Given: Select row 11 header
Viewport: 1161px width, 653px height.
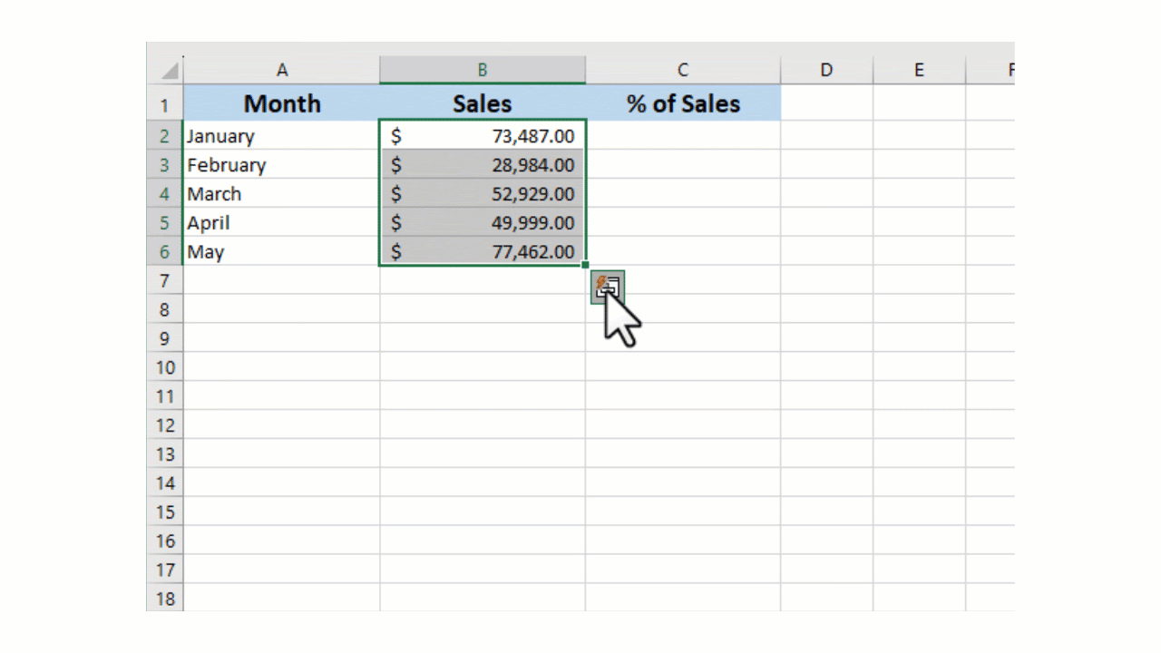Looking at the screenshot, I should (x=164, y=397).
